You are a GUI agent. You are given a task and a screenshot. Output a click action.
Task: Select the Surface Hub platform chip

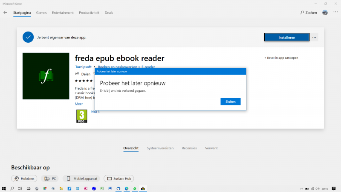click(119, 178)
